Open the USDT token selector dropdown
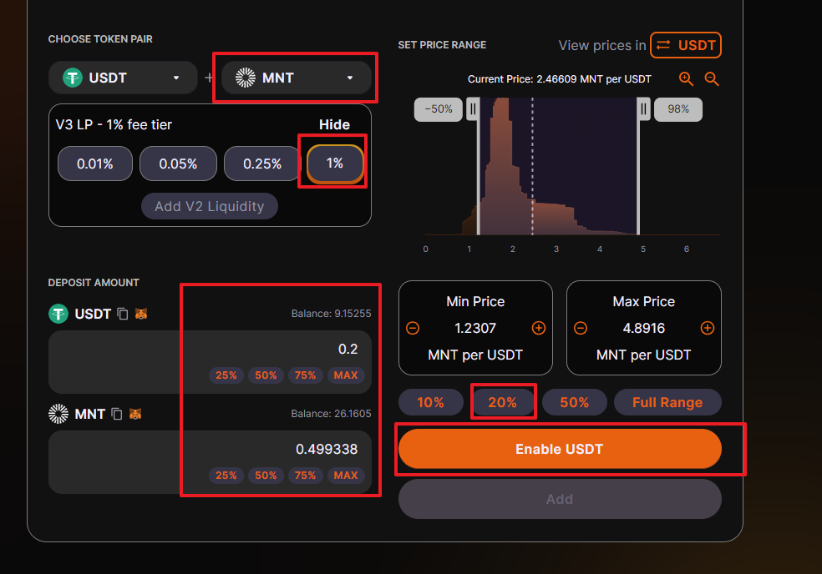 point(123,78)
